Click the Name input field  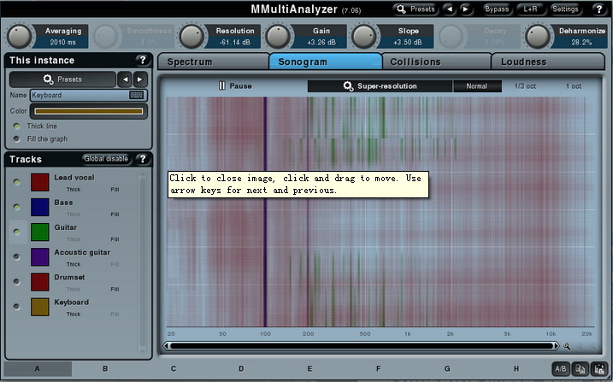pyautogui.click(x=89, y=95)
